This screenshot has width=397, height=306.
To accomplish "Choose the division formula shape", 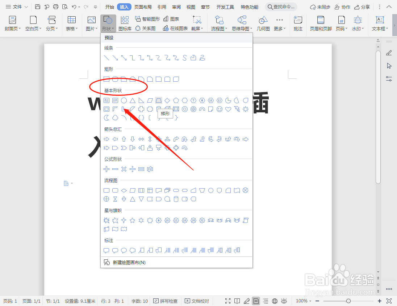I will (x=133, y=169).
